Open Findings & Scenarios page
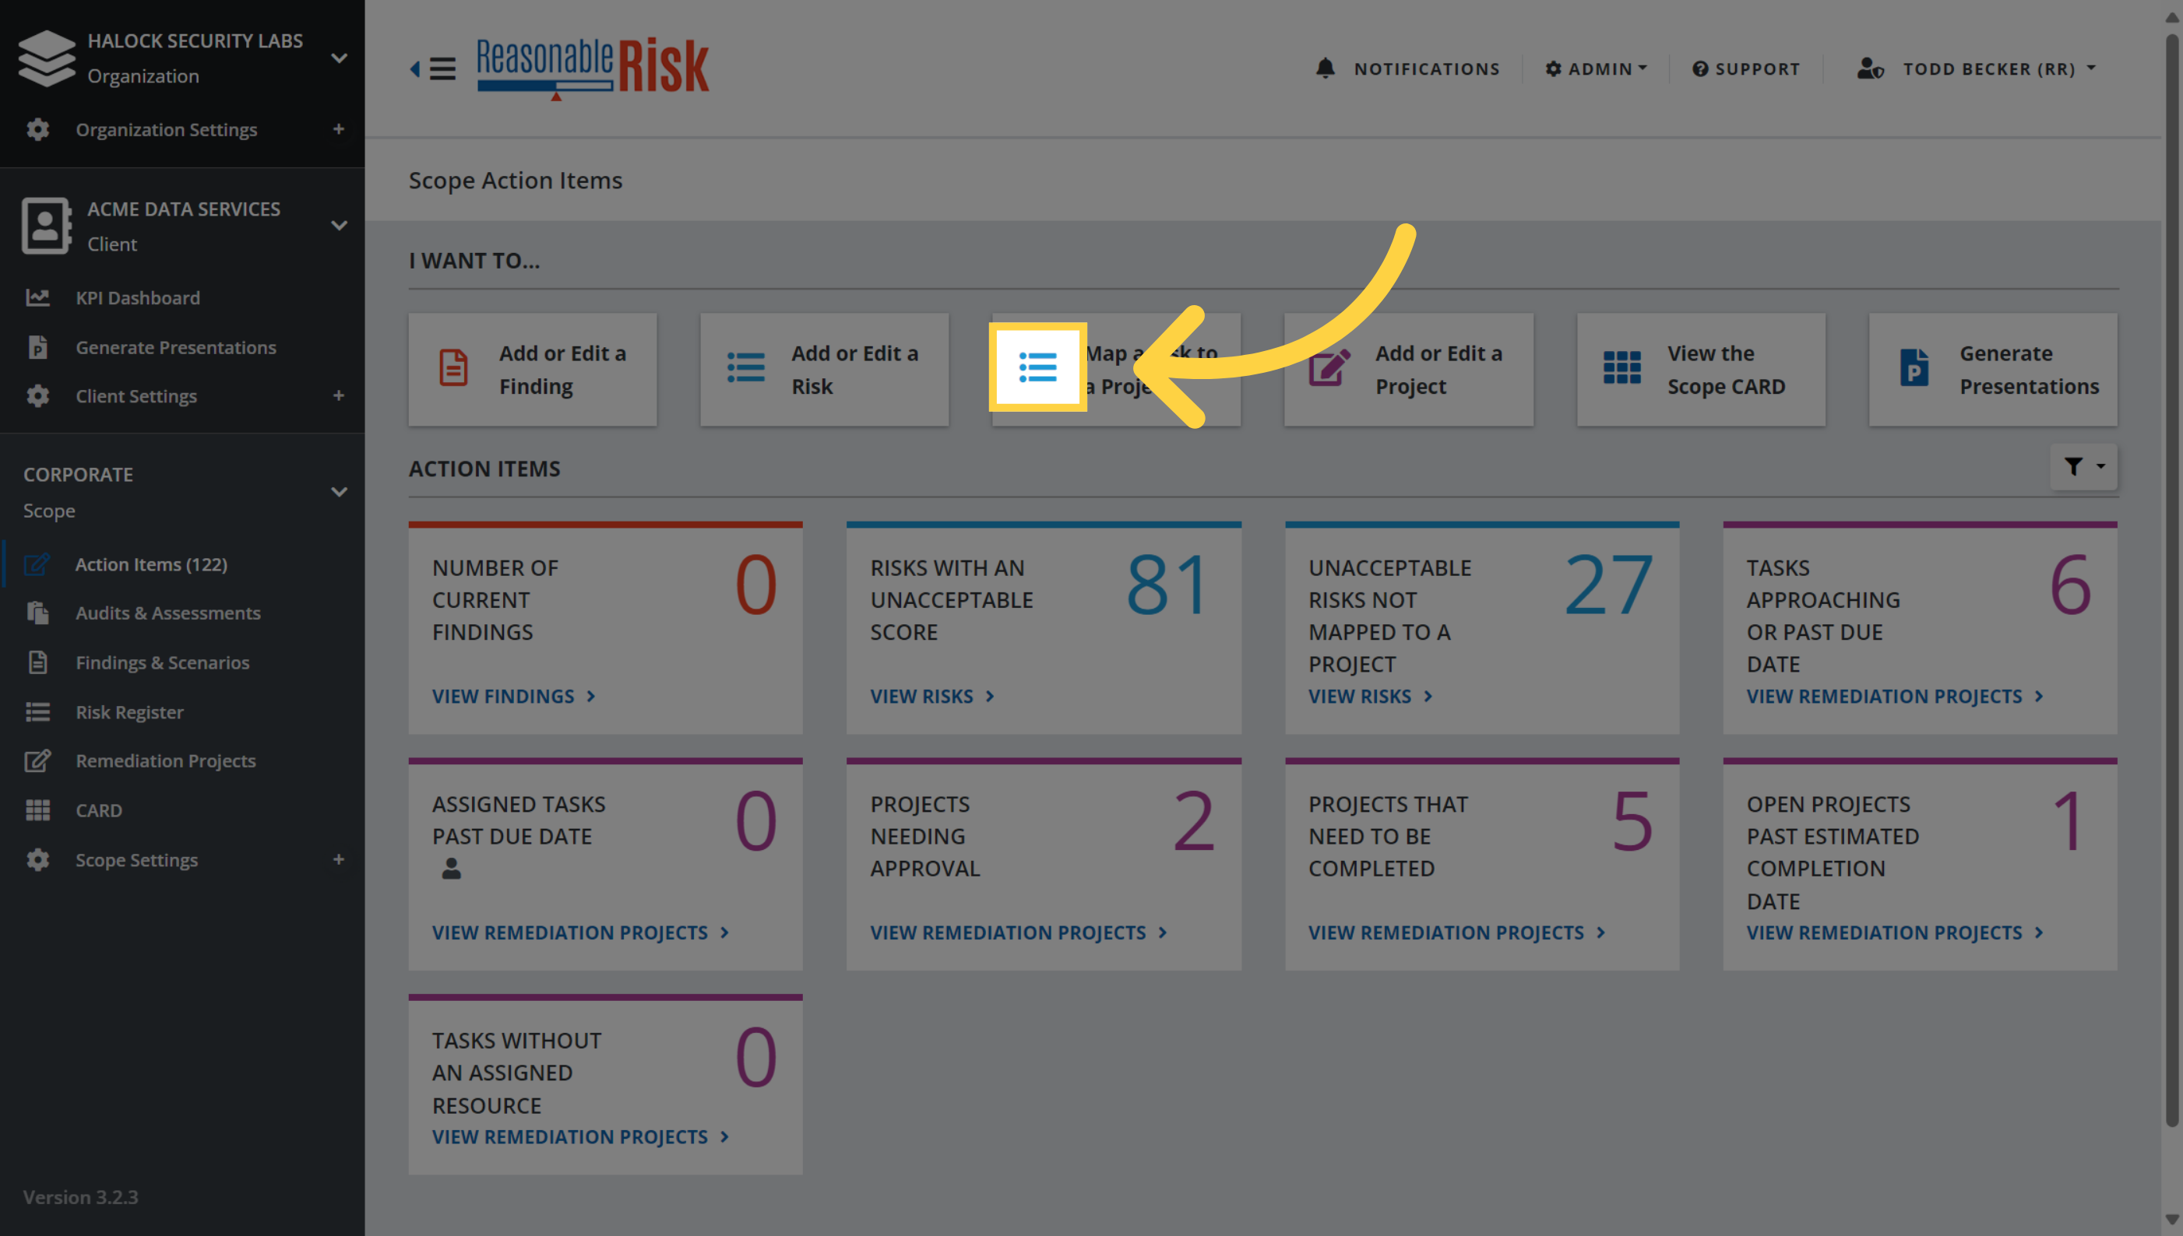The height and width of the screenshot is (1236, 2183). click(x=163, y=662)
